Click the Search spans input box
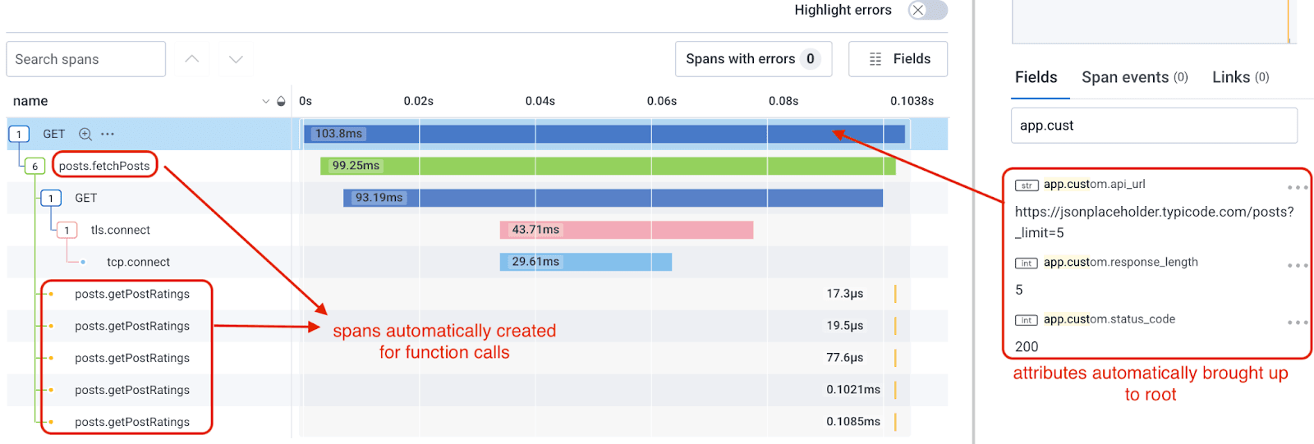 coord(86,59)
